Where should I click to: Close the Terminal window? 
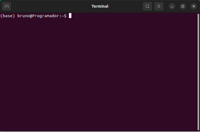[x=194, y=6]
